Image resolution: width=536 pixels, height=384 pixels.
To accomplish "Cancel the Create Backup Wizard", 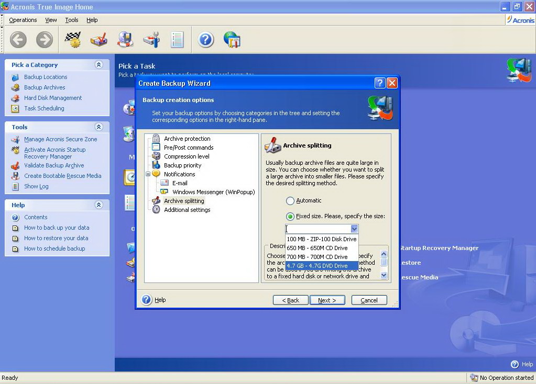I will coord(369,300).
